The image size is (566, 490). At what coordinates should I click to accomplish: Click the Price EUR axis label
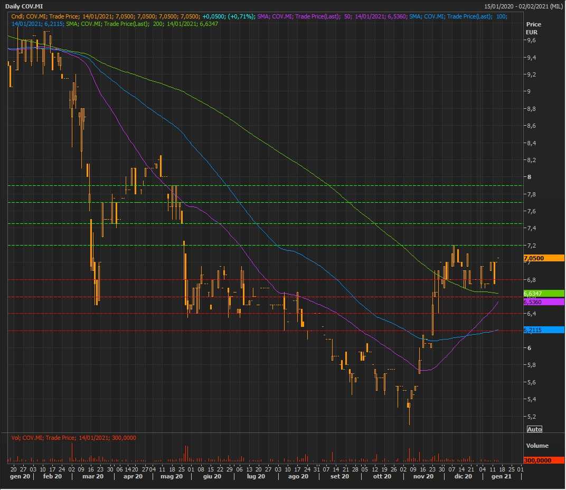pyautogui.click(x=534, y=29)
